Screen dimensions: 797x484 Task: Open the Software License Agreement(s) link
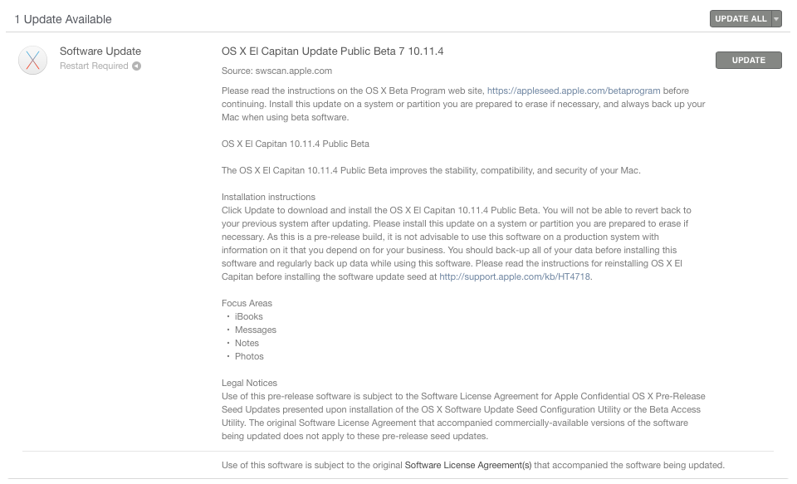[x=467, y=465]
